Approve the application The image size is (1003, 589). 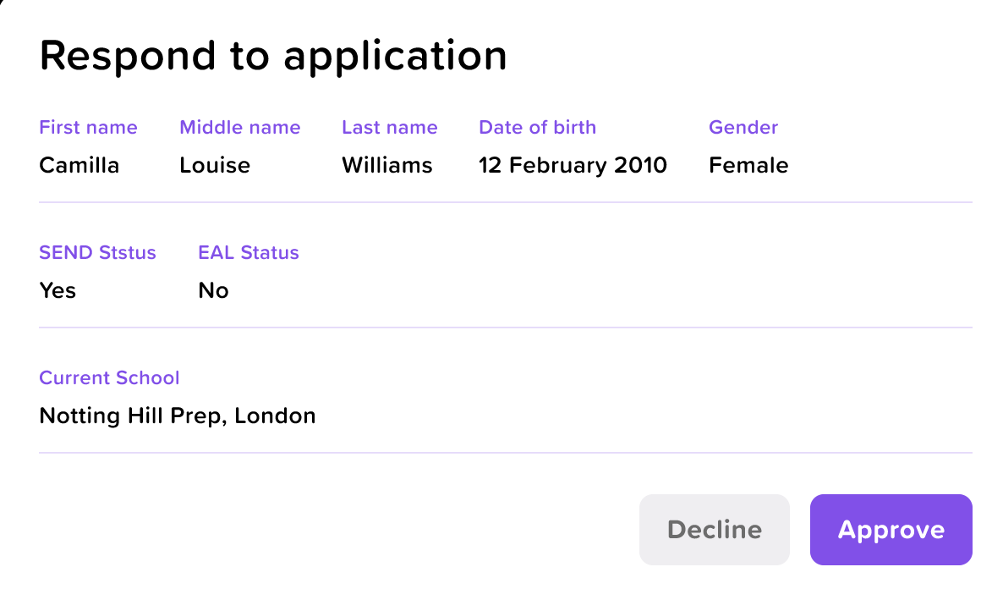point(891,530)
